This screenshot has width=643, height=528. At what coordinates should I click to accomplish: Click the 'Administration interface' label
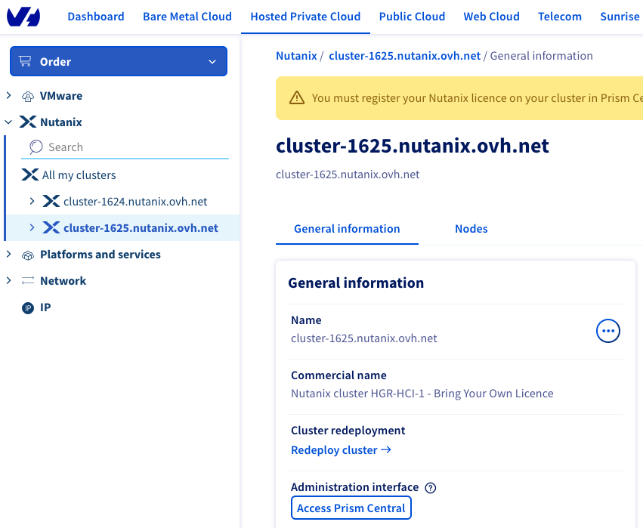click(x=354, y=487)
